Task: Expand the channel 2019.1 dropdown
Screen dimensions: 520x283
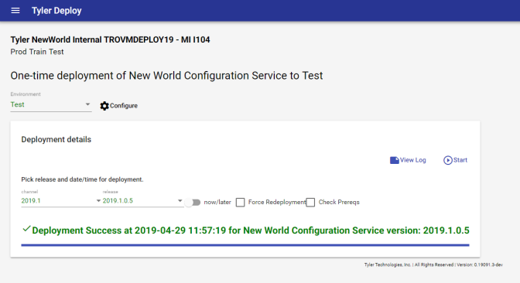Action: [98, 201]
